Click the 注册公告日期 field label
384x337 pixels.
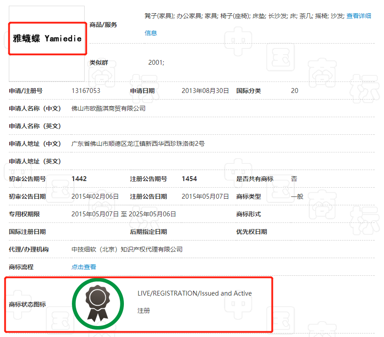pos(149,196)
